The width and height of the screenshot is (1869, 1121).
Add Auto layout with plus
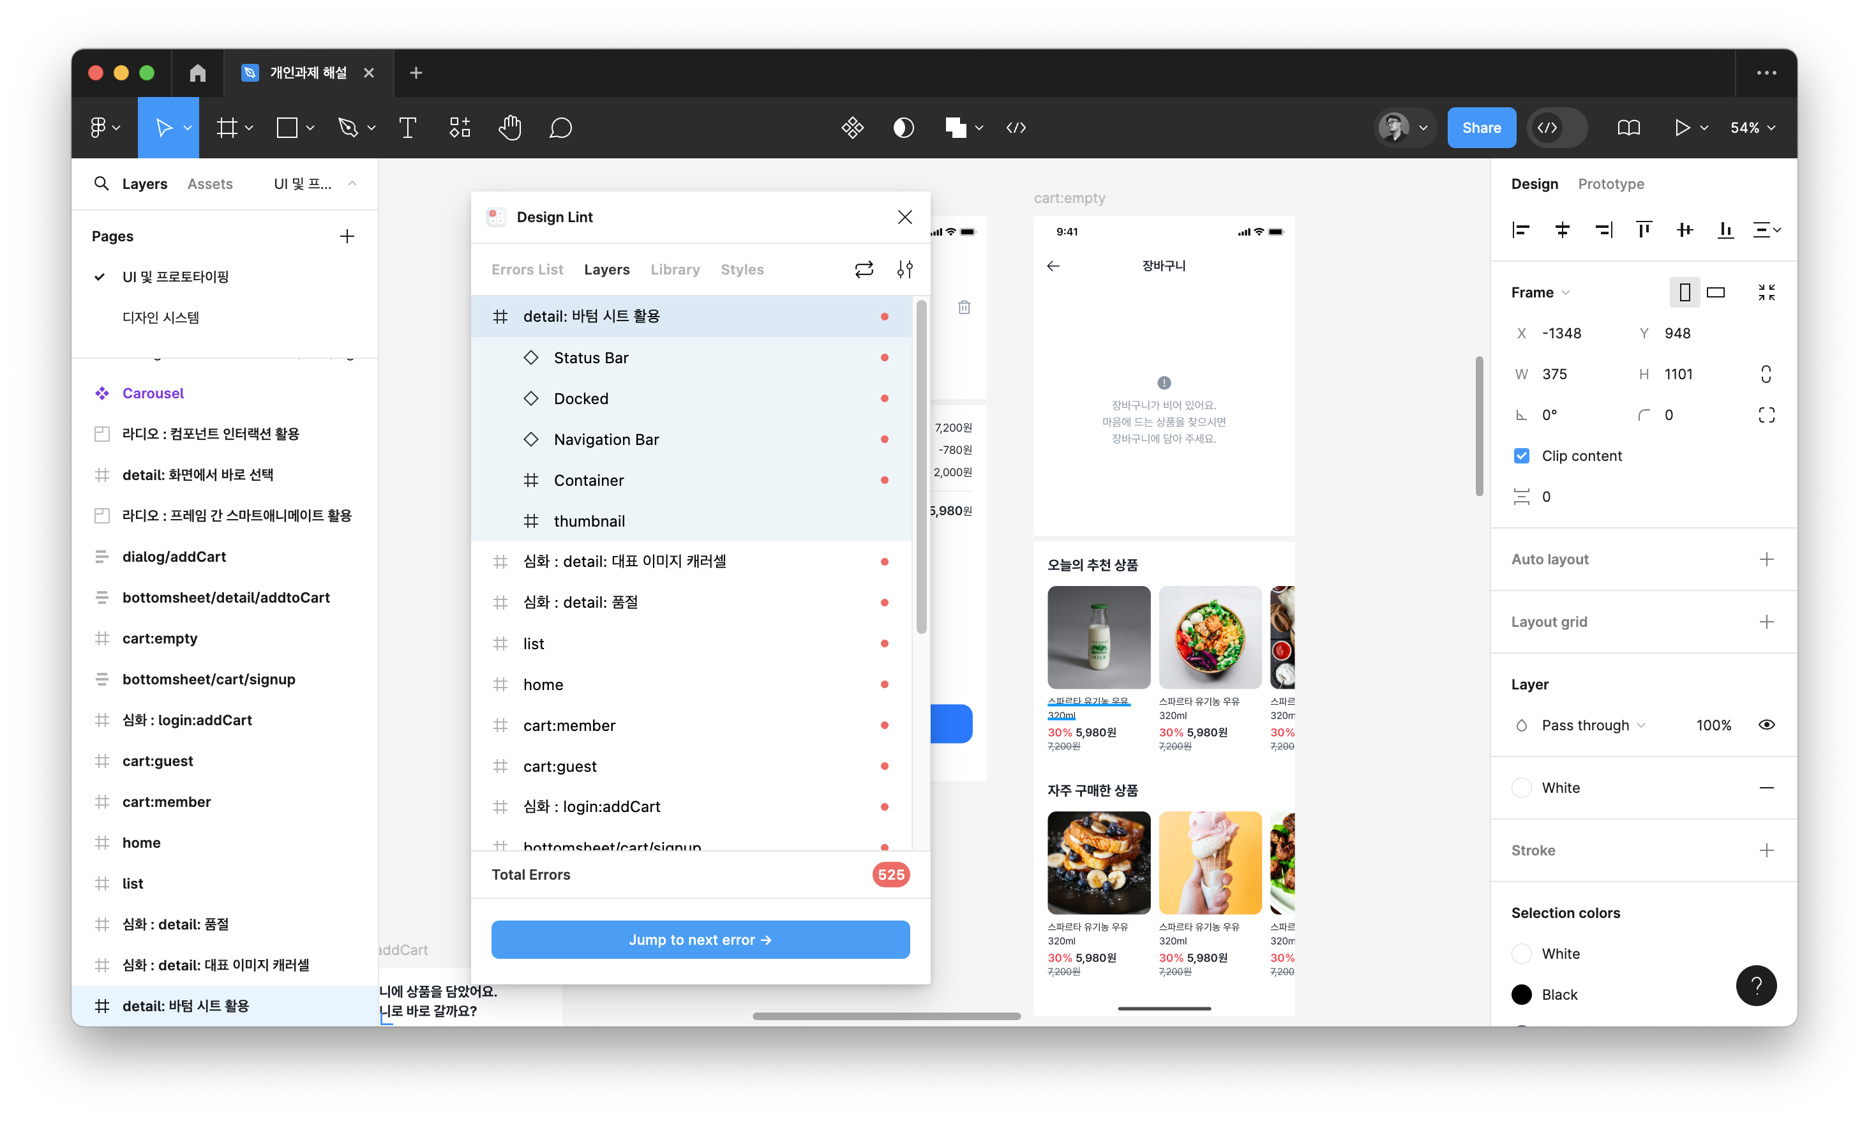(1766, 559)
